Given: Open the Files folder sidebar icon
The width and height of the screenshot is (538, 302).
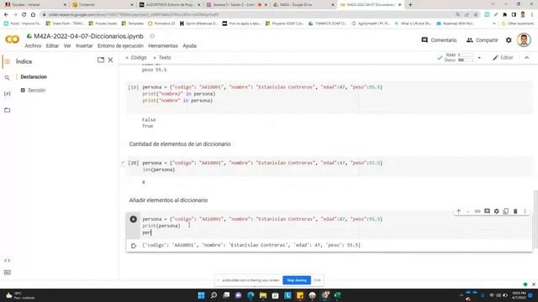Looking at the screenshot, I should [x=8, y=110].
